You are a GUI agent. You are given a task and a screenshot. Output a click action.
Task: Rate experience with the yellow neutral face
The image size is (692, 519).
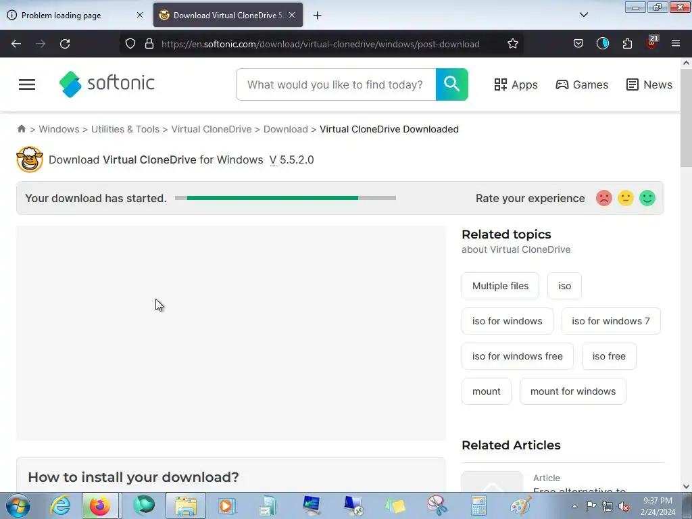click(625, 198)
